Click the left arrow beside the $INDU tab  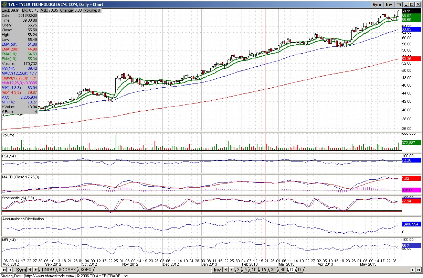pyautogui.click(x=30, y=270)
